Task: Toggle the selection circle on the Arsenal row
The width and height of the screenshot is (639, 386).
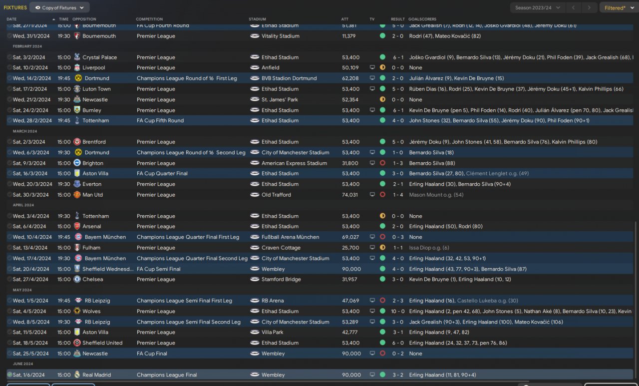Action: coord(9,227)
